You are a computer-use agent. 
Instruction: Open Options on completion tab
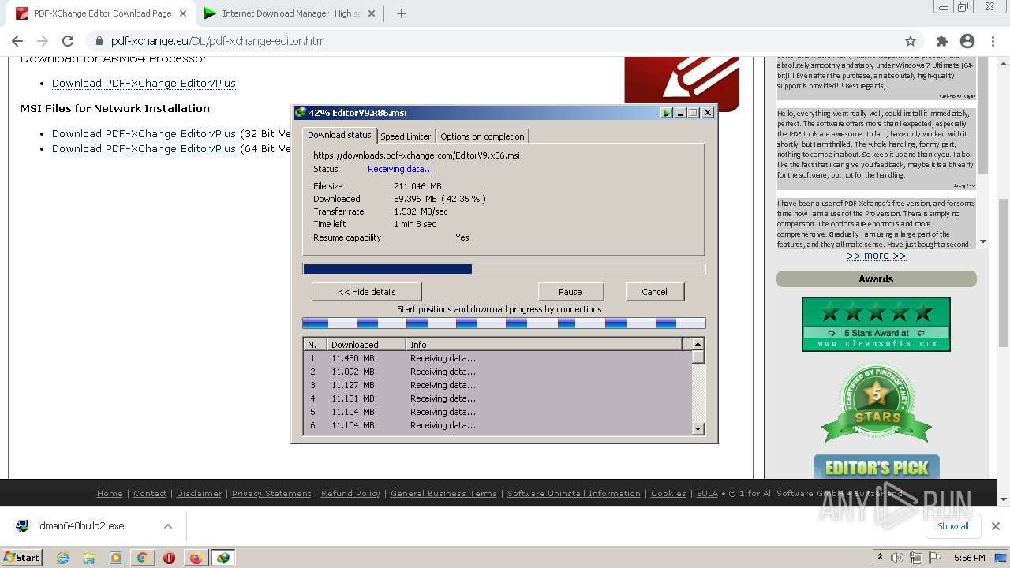tap(482, 136)
